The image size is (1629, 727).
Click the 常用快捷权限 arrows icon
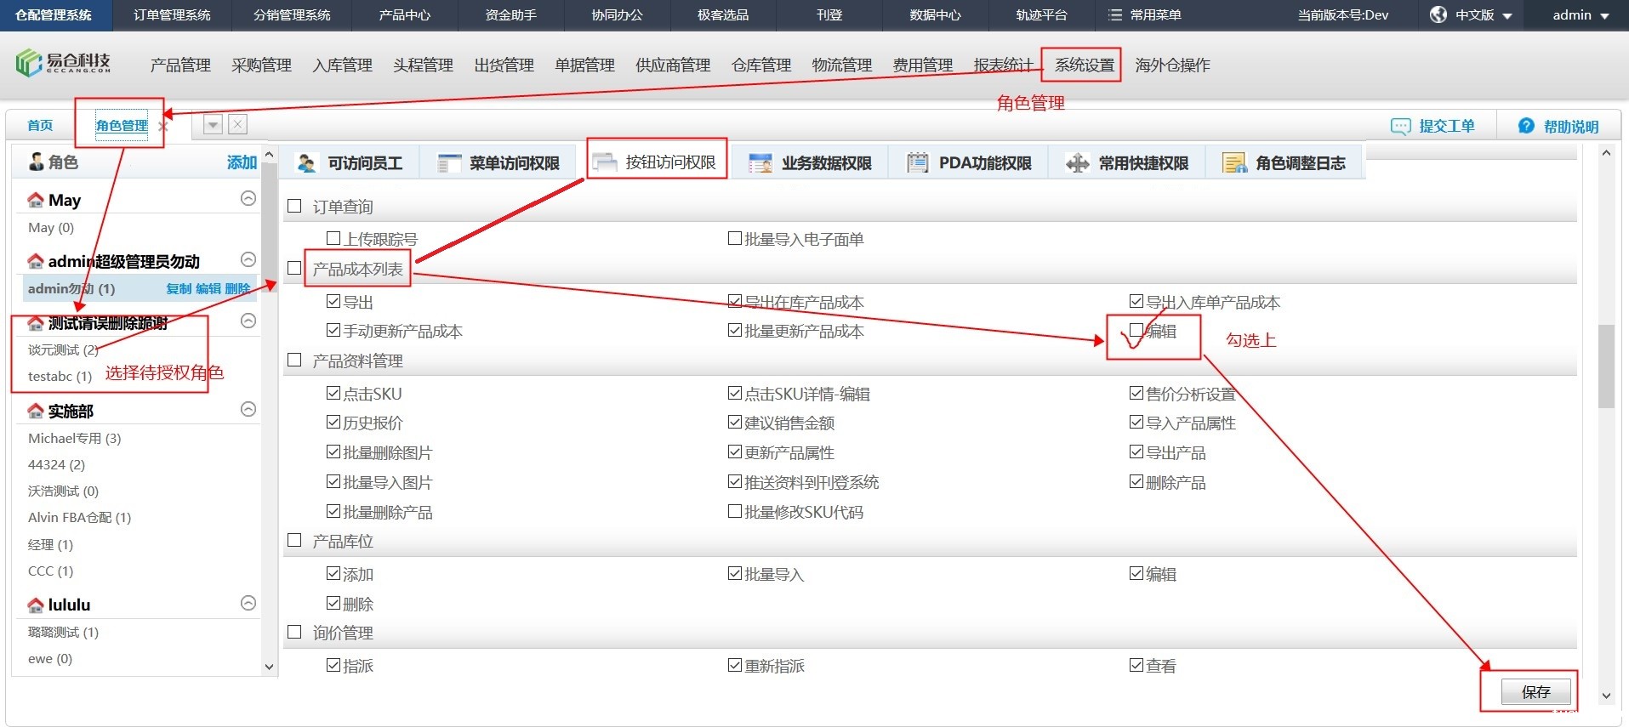click(x=1077, y=163)
